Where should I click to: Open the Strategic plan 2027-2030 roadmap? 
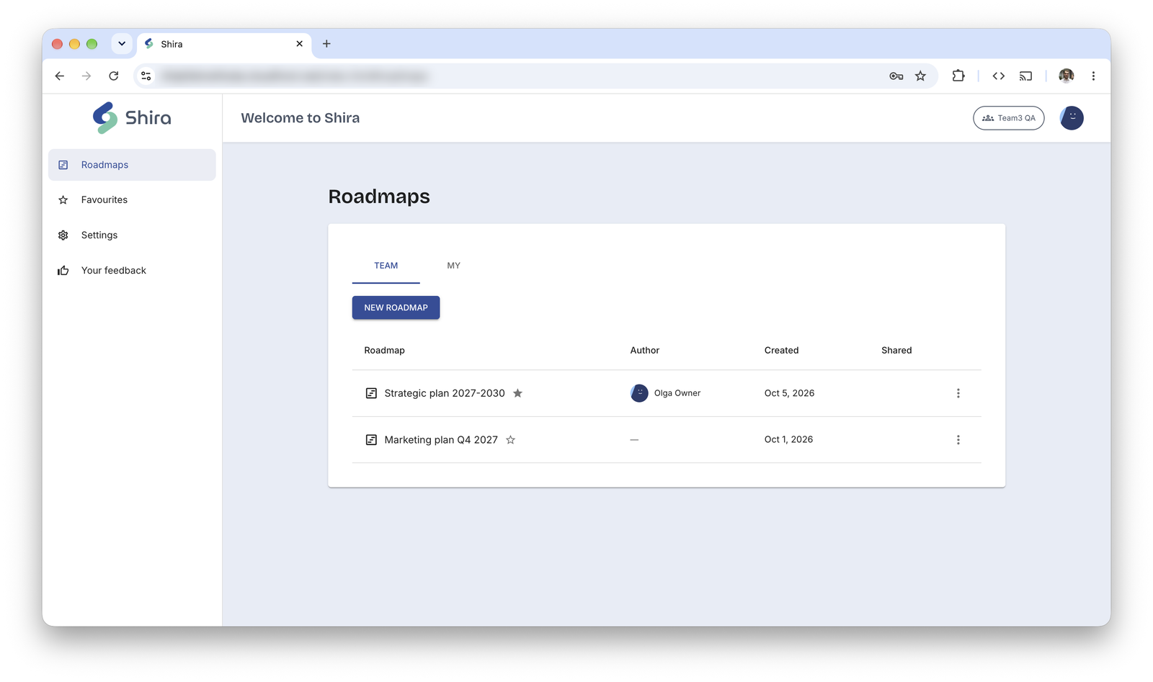tap(445, 393)
